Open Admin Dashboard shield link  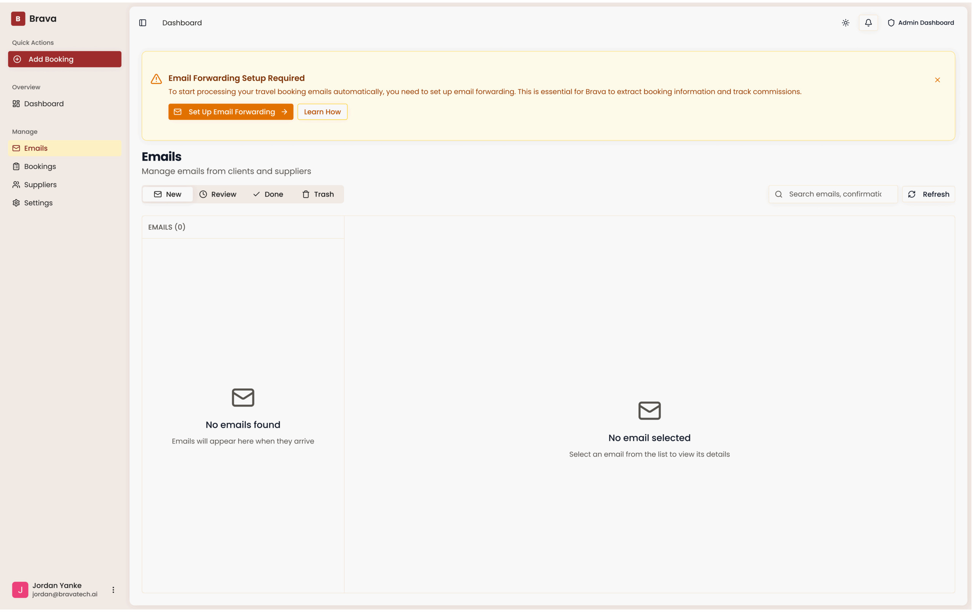pos(921,23)
